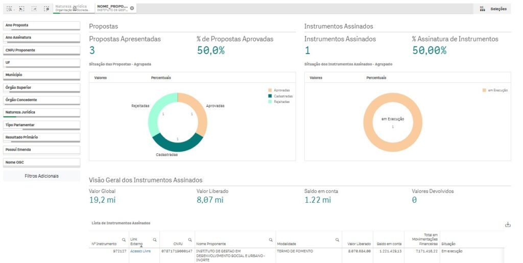
Task: Expand the UF filter list
Action: click(x=41, y=62)
